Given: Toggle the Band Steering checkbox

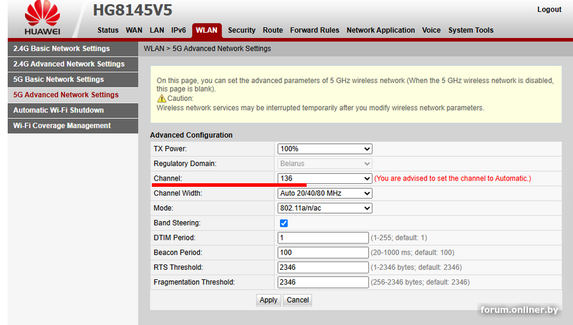Looking at the screenshot, I should tap(284, 223).
